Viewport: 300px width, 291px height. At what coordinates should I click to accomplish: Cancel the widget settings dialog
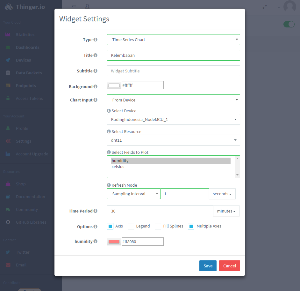[229, 266]
